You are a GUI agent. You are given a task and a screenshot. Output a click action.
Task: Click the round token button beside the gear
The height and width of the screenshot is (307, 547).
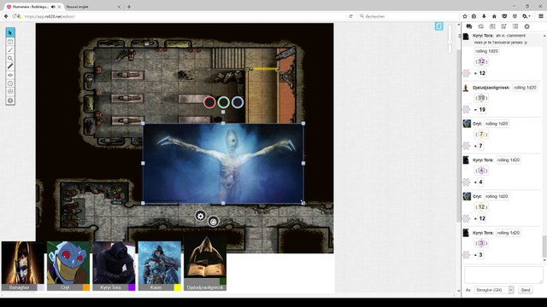click(x=214, y=221)
